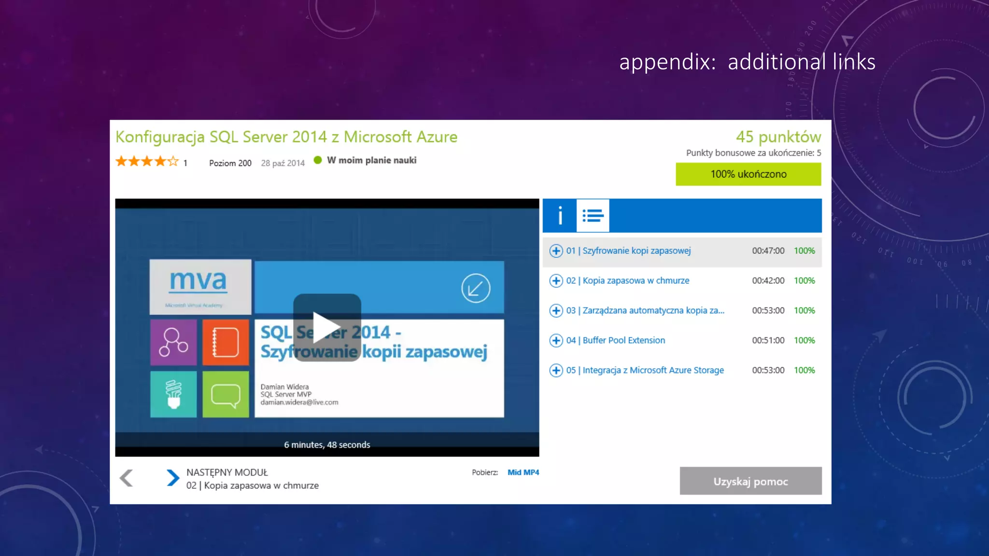The image size is (989, 556).
Task: Go to next module arrow
Action: (172, 478)
